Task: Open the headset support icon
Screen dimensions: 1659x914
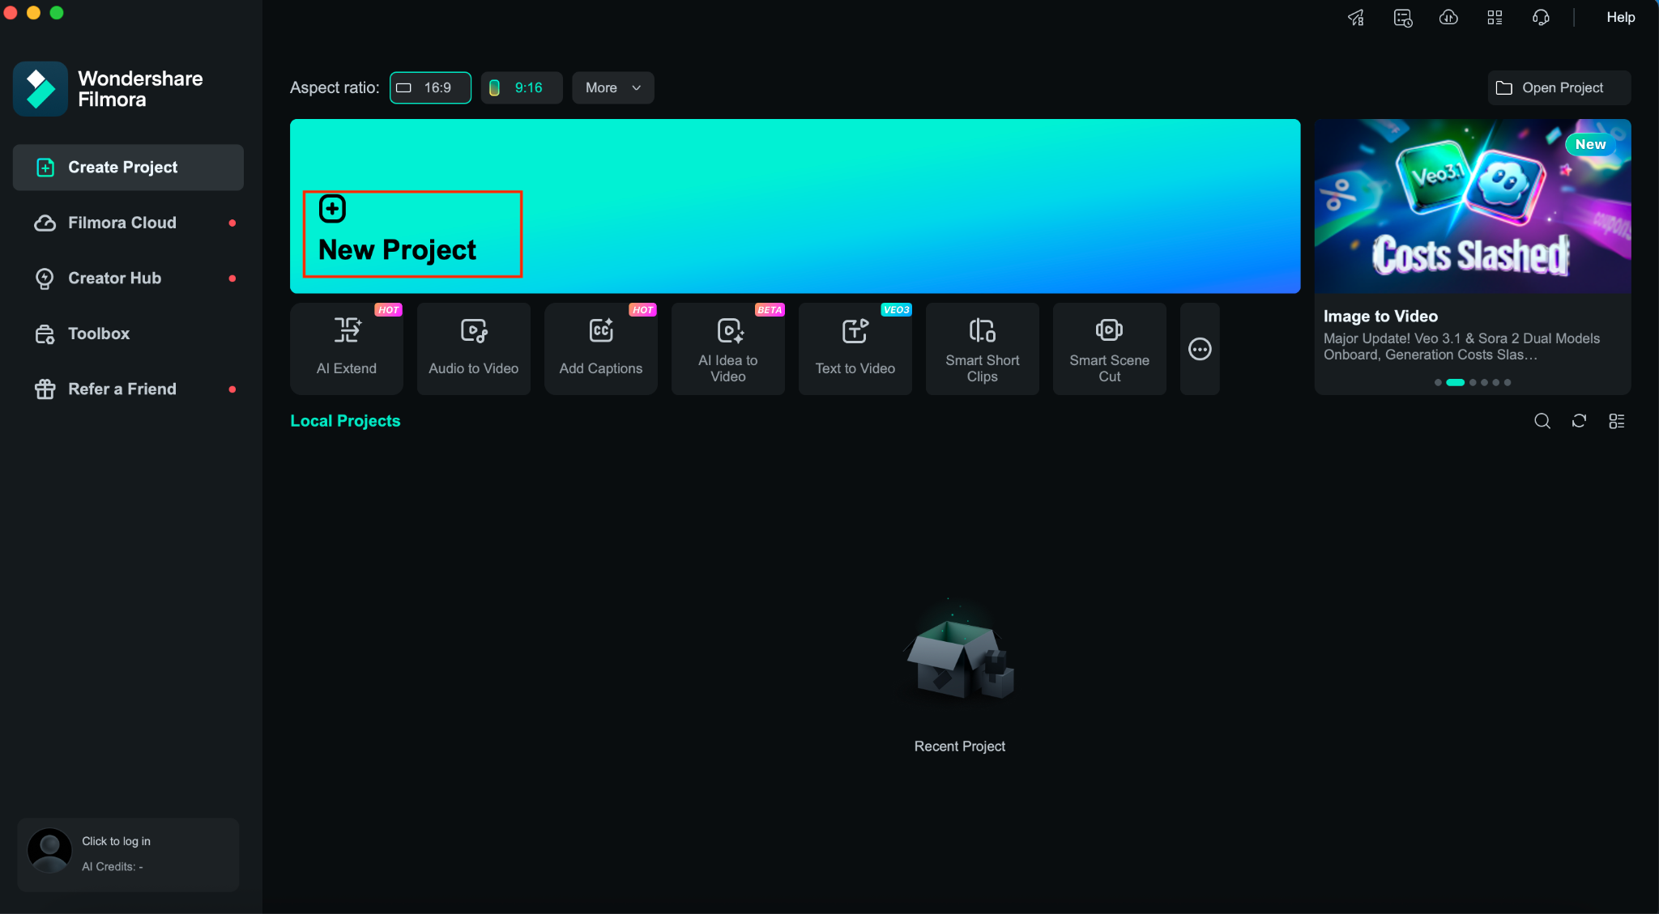Action: point(1541,18)
